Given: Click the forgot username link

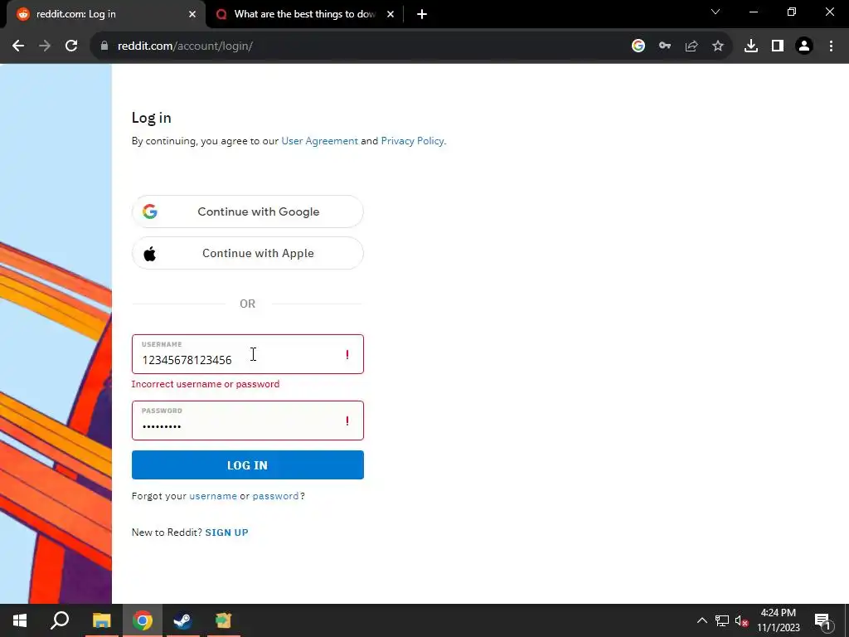Looking at the screenshot, I should click(213, 496).
